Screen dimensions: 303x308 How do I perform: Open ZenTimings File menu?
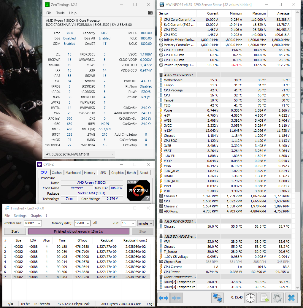point(49,13)
